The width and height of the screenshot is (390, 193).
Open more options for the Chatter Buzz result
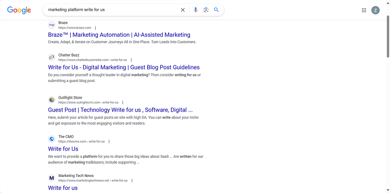(x=132, y=60)
